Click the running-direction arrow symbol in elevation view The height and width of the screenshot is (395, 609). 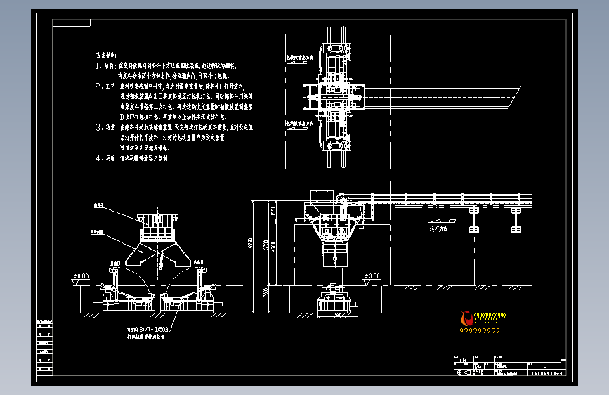441,221
